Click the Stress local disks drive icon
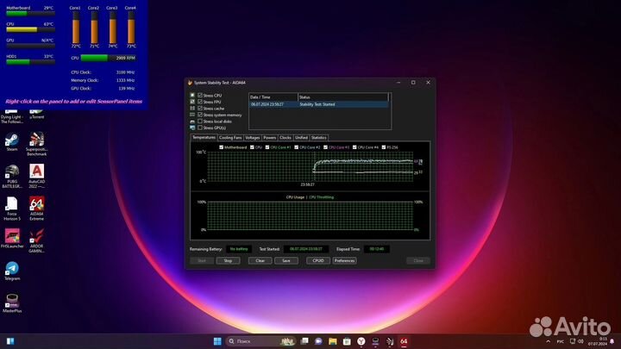This screenshot has width=621, height=349. tap(192, 122)
